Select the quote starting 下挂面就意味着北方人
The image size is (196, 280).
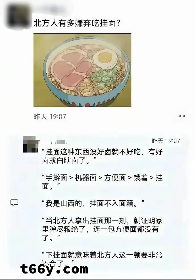[102, 259]
